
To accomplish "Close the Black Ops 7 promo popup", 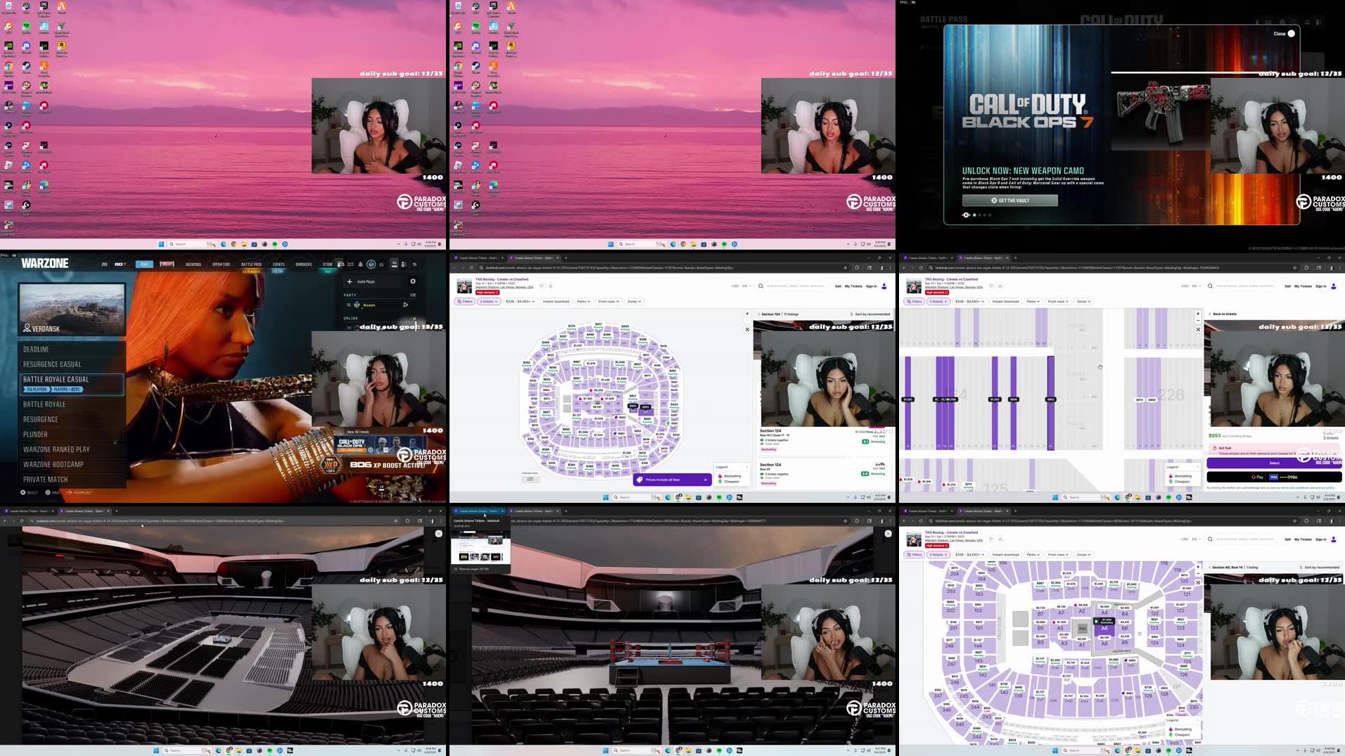I will pyautogui.click(x=1284, y=33).
